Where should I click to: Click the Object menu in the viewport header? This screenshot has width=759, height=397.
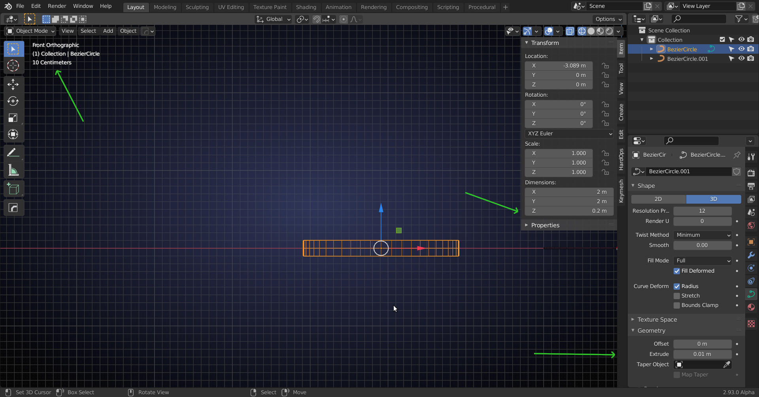coord(128,31)
